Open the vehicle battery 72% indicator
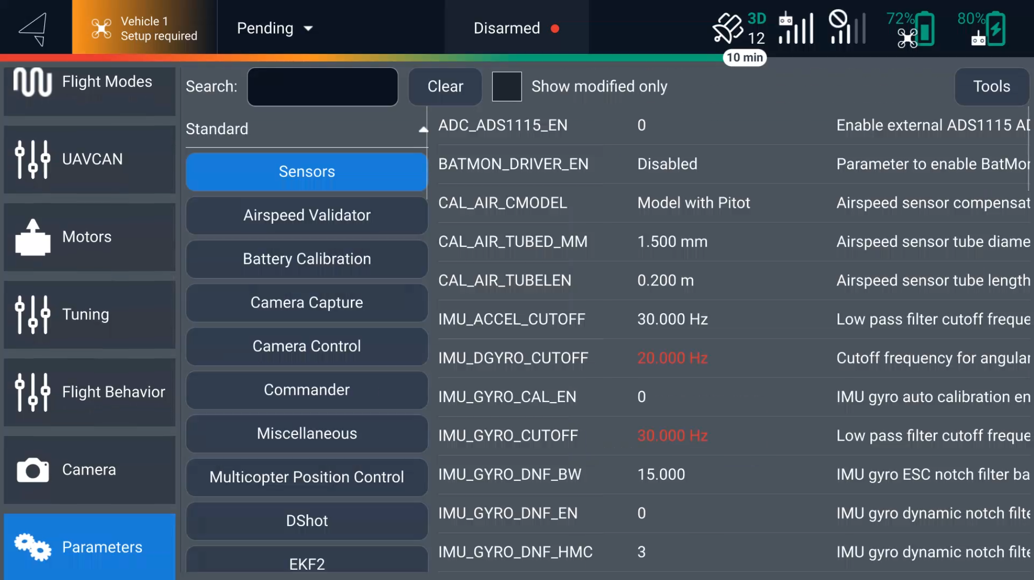This screenshot has width=1034, height=580. tap(910, 29)
